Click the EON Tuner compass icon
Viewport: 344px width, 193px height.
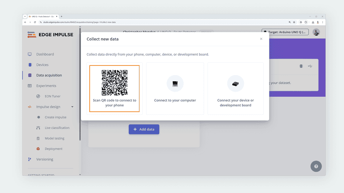38,96
